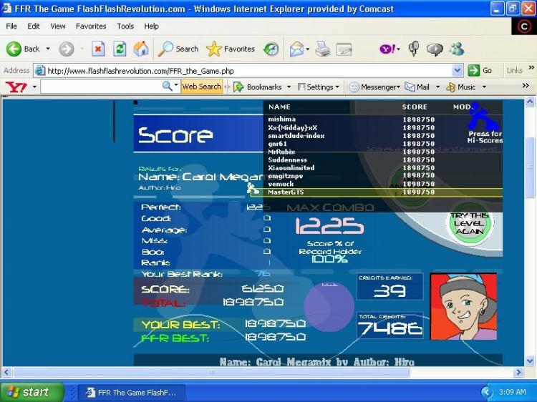This screenshot has width=537, height=402.
Task: Click the smartdude-index score entry
Action: tap(296, 136)
